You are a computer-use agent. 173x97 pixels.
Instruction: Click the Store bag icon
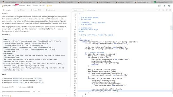[x=48, y=6]
